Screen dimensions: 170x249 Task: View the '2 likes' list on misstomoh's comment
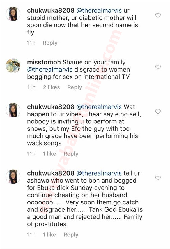click(x=51, y=87)
